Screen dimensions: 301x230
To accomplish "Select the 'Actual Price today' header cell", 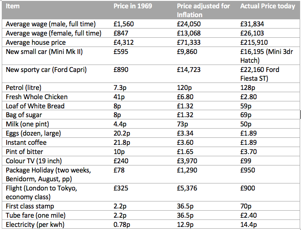I will click(x=268, y=6).
